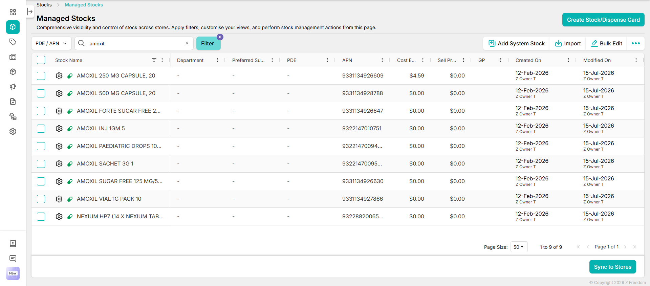This screenshot has width=650, height=286.
Task: Check AMOXIL INJ 1GM 5 row checkbox
Action: coord(41,129)
